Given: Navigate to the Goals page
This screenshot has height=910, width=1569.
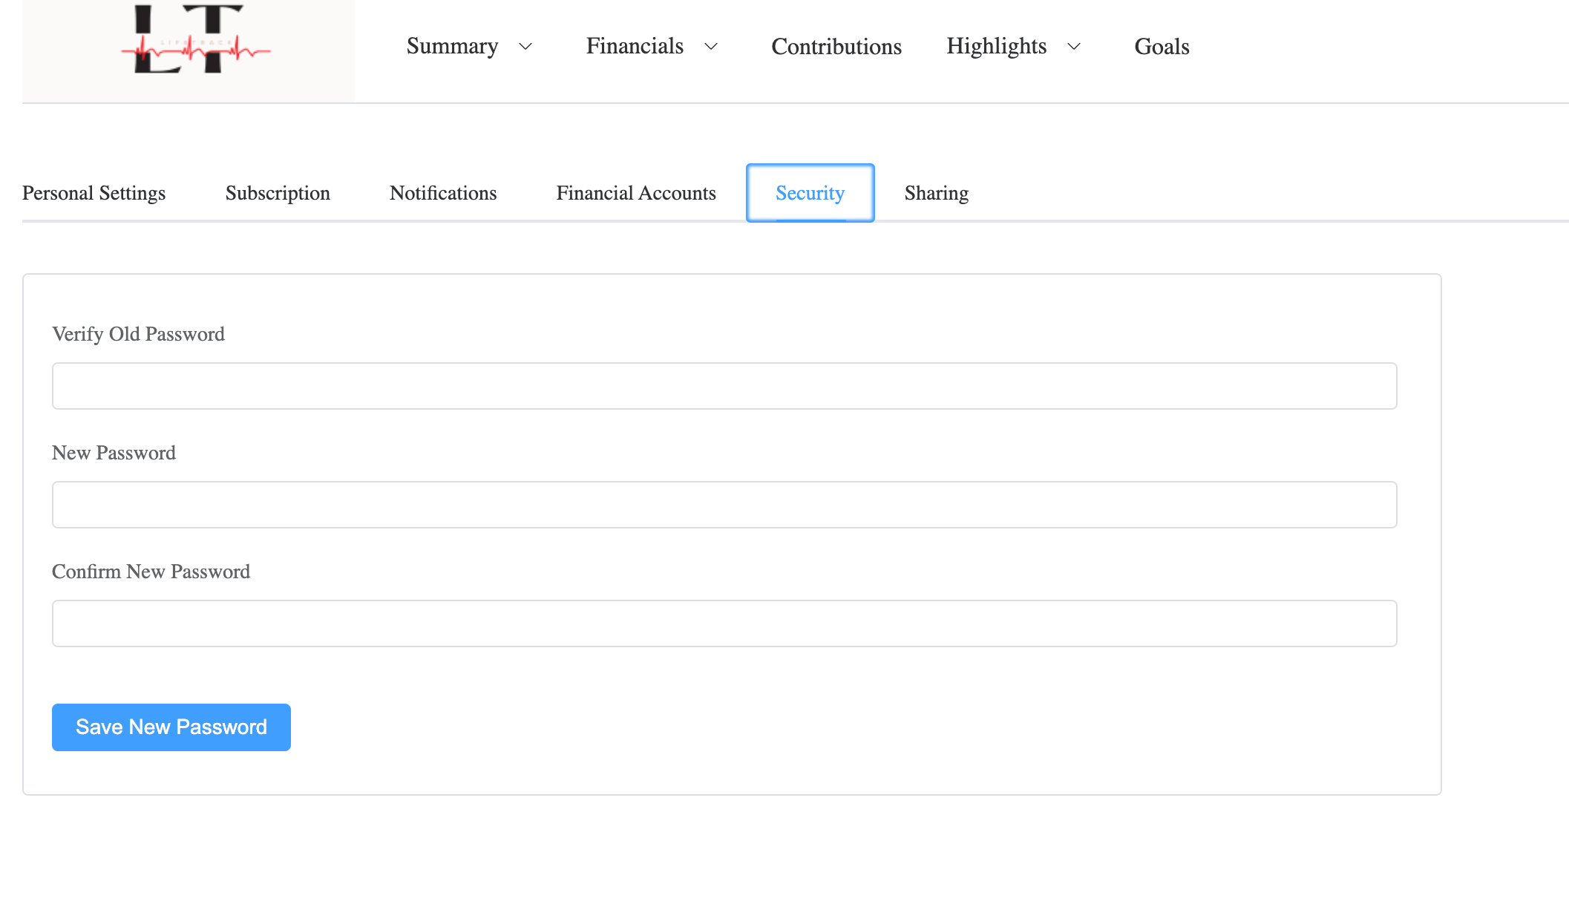Looking at the screenshot, I should (x=1162, y=47).
